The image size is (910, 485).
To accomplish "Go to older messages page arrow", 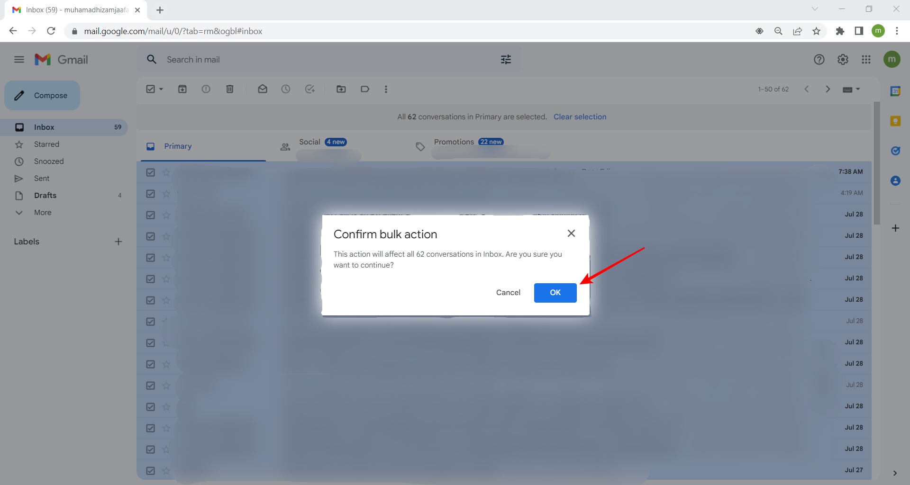I will 828,89.
